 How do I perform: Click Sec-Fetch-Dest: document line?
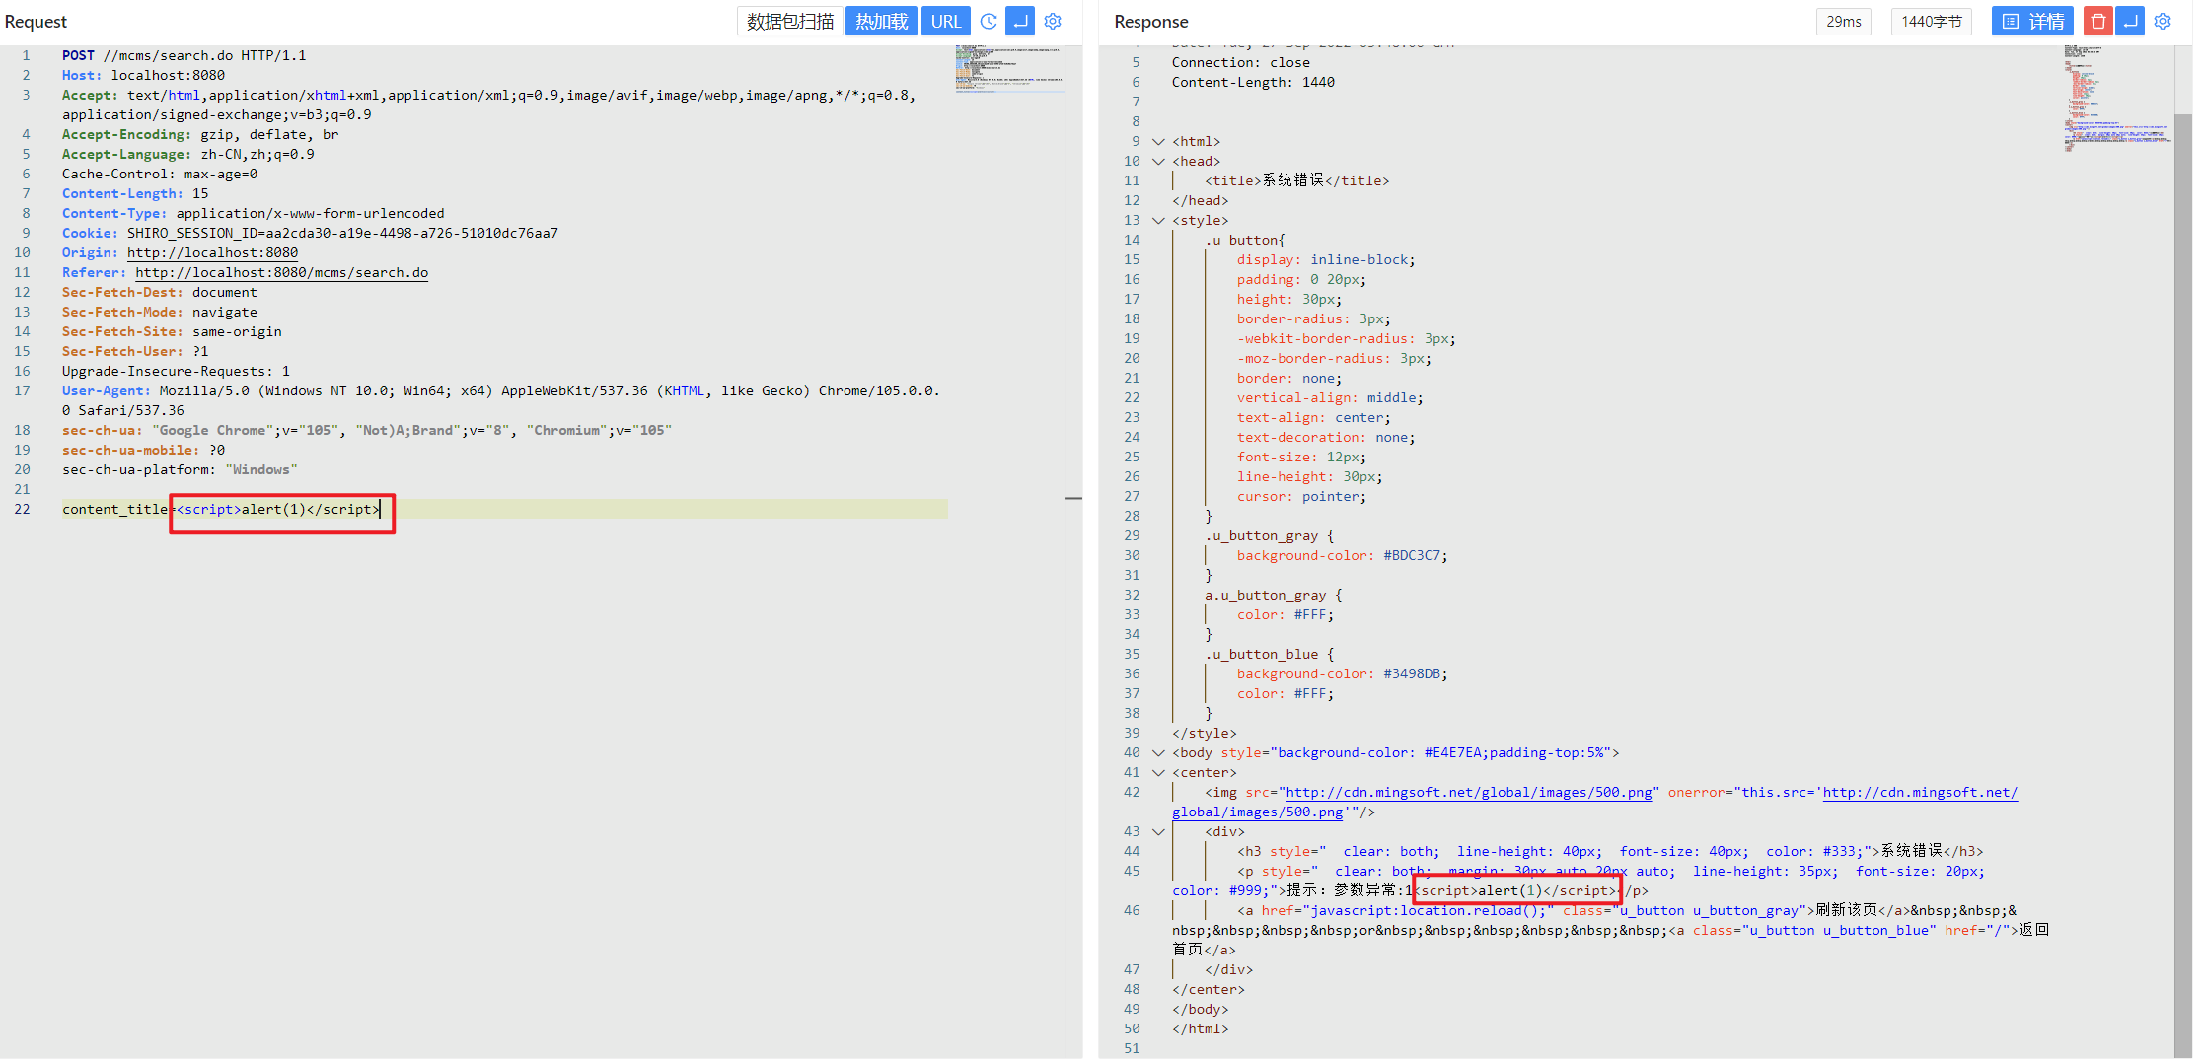160,292
